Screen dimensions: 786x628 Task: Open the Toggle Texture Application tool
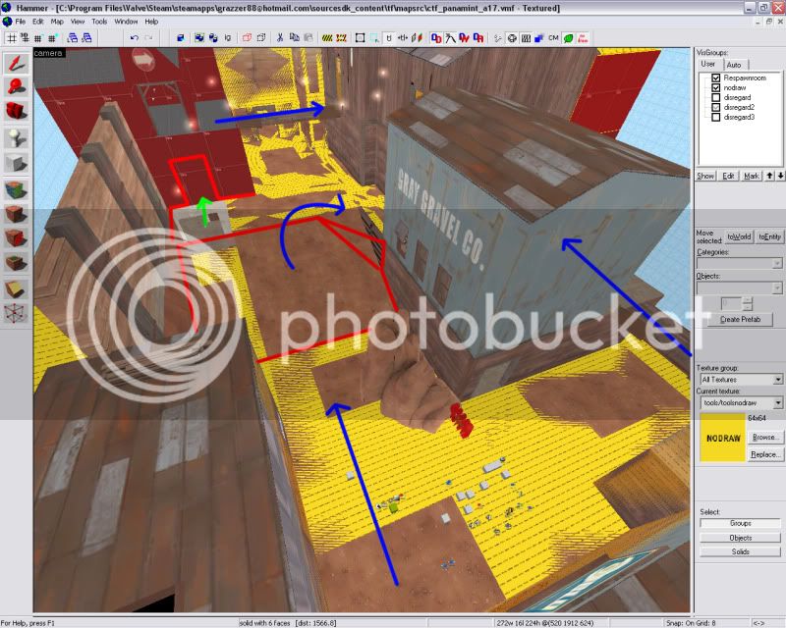16,189
